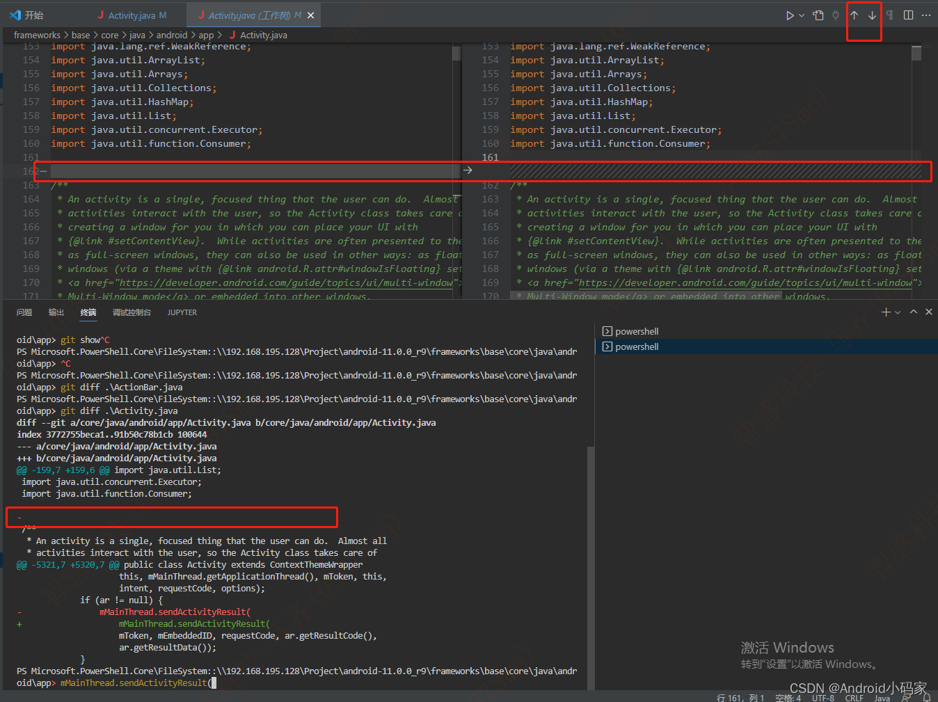Image resolution: width=938 pixels, height=702 pixels.
Task: Create a new terminal with plus icon
Action: pos(886,312)
